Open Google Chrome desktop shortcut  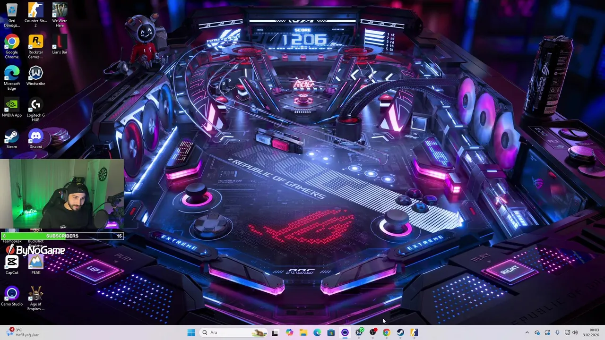pos(12,47)
